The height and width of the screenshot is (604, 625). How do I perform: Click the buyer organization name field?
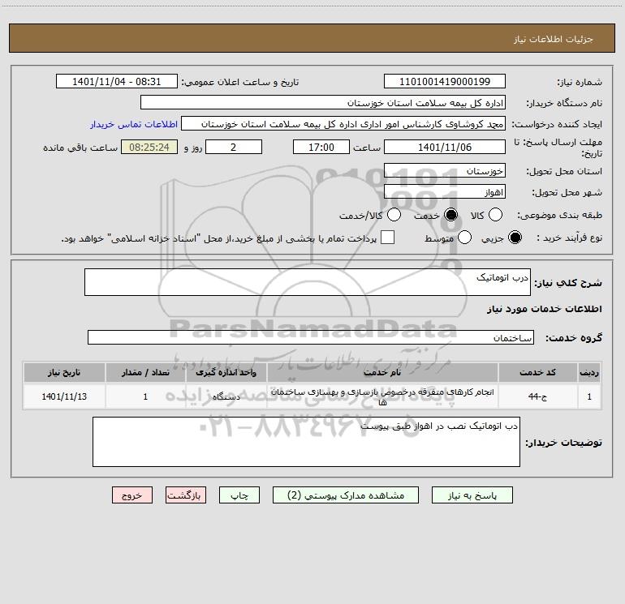click(x=323, y=103)
